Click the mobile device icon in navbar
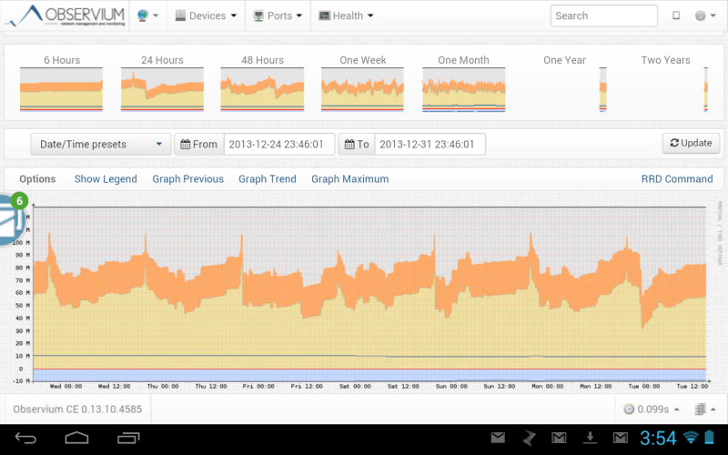The image size is (728, 455). tap(676, 15)
